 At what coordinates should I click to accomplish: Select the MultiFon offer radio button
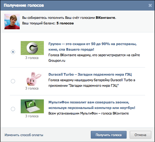13,109
